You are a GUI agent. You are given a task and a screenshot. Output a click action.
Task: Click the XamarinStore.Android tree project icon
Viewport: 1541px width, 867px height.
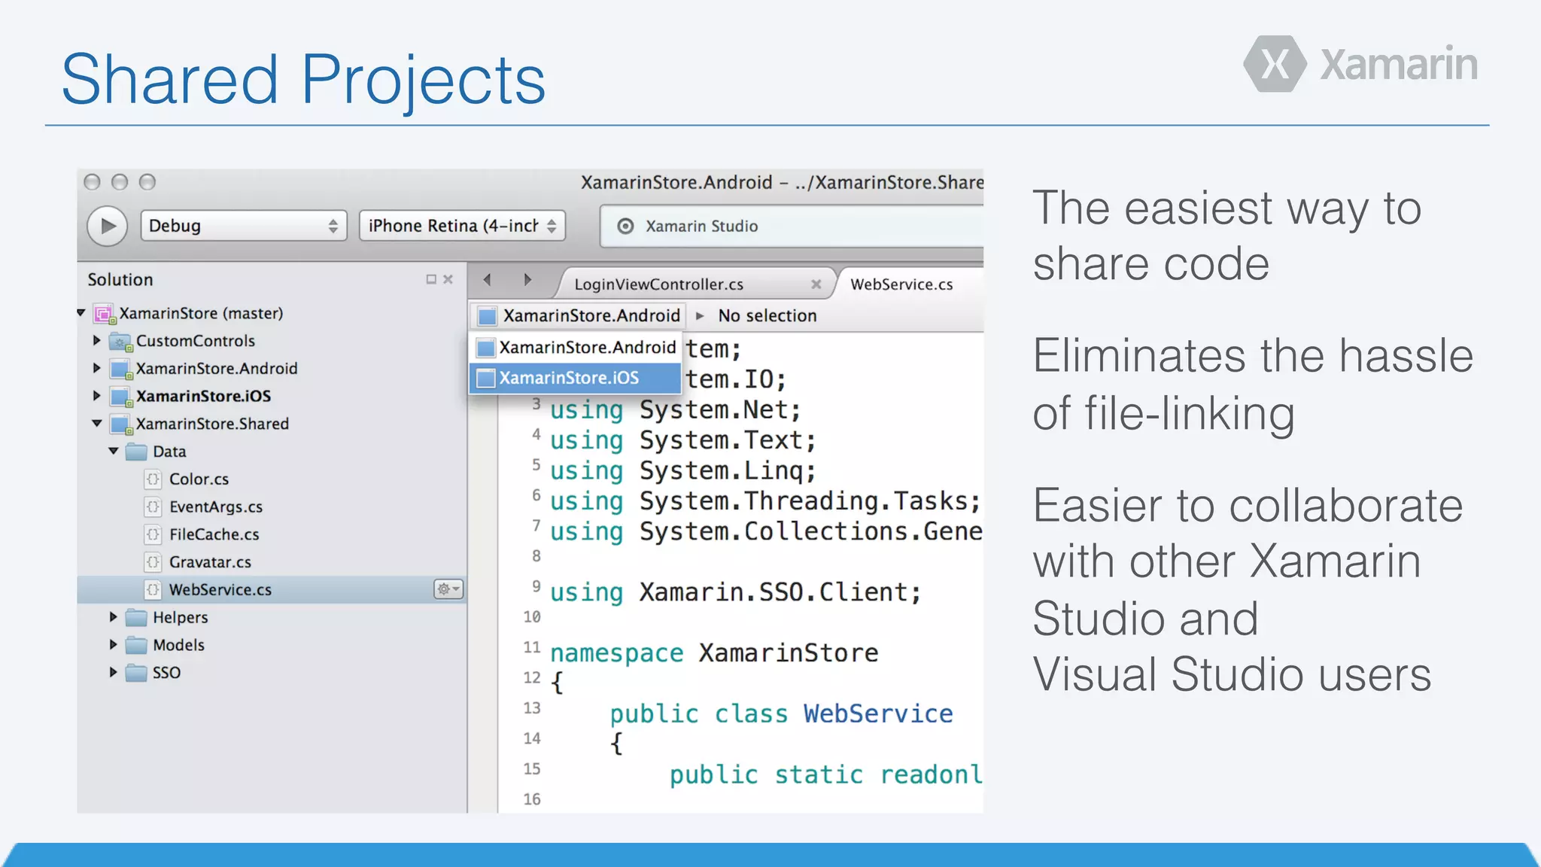[x=120, y=370]
